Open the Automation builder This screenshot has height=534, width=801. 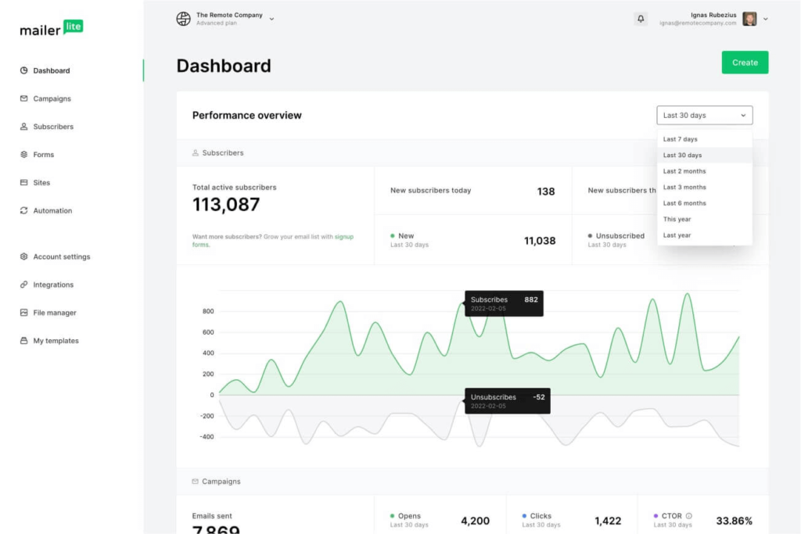pos(53,210)
